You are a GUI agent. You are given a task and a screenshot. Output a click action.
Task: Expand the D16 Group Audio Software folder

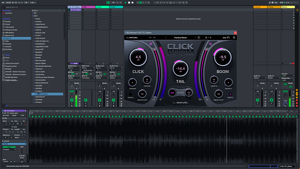(x=34, y=77)
